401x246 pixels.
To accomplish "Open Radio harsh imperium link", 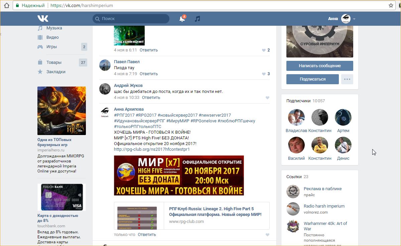I will coord(324,206).
